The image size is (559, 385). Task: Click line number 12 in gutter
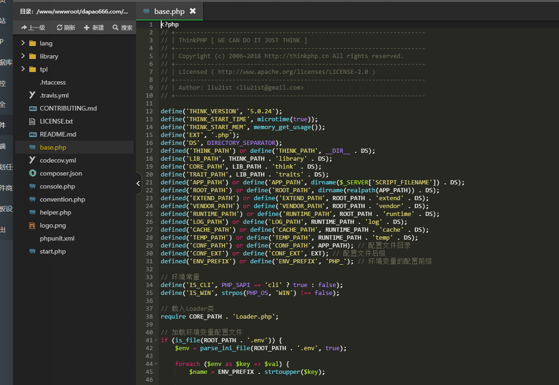point(149,111)
